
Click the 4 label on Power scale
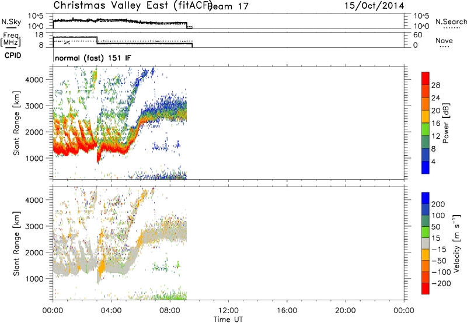tap(433, 161)
